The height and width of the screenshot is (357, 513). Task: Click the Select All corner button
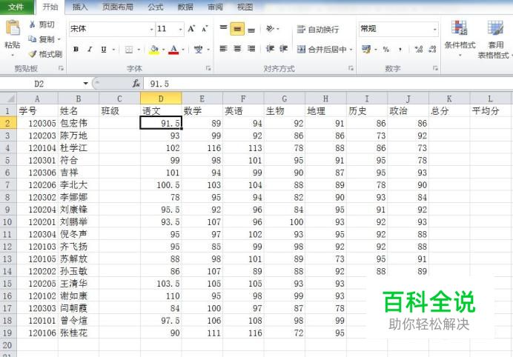pyautogui.click(x=8, y=99)
